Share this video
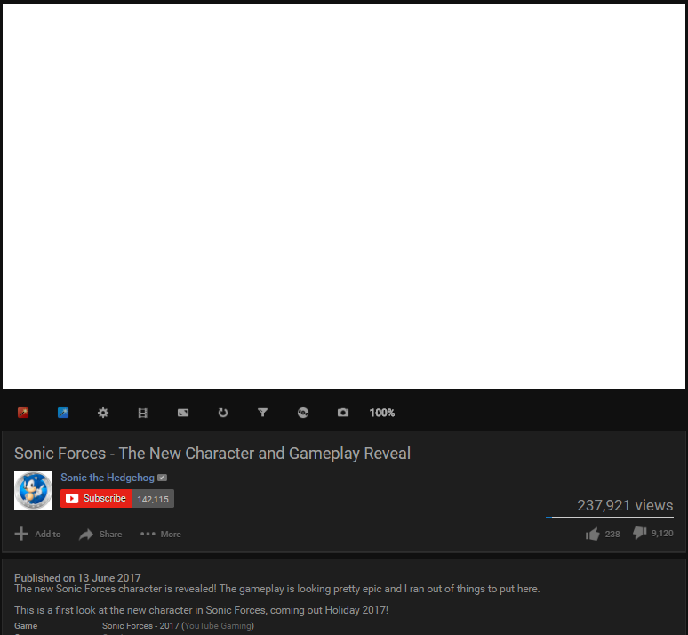This screenshot has width=688, height=635. point(100,534)
